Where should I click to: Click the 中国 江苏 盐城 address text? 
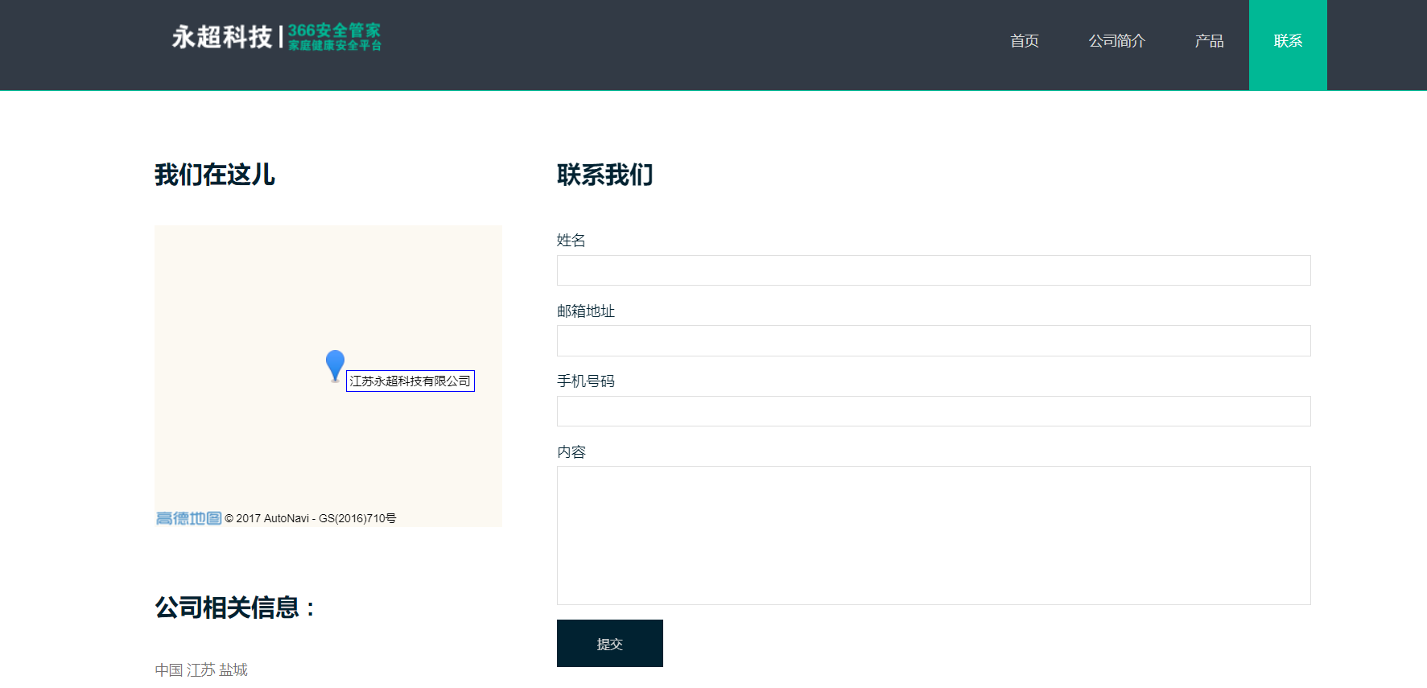pos(201,669)
